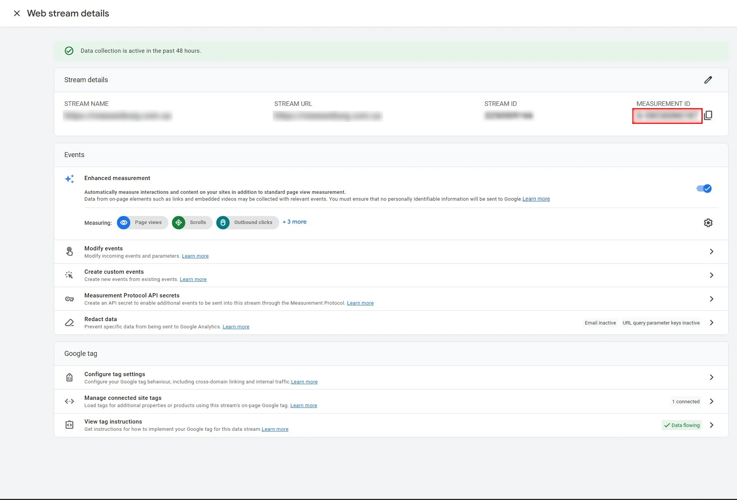Click the Outbound clicks mouse icon chip

point(223,222)
